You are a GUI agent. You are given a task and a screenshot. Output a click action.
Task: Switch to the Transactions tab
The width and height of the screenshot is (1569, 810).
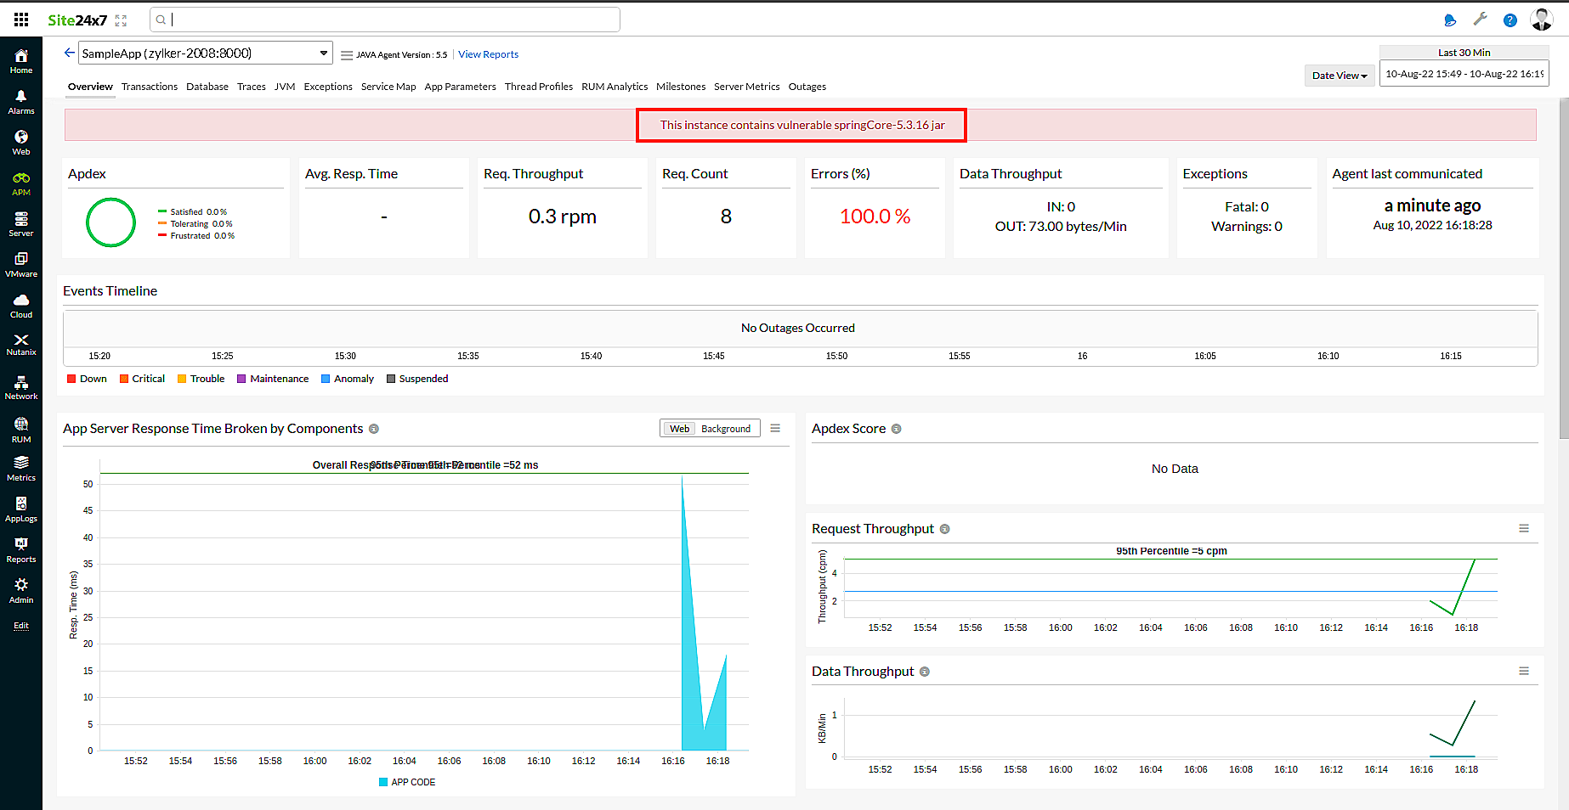pos(150,87)
